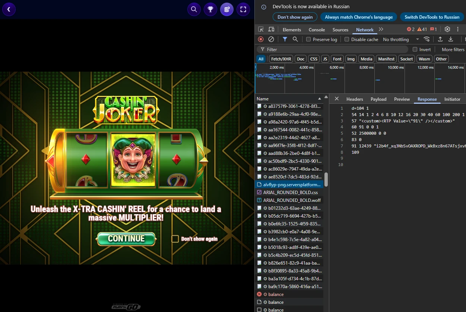Screen dimensions: 466x312
Task: Click Switch DevTools to Russian
Action: 432,17
